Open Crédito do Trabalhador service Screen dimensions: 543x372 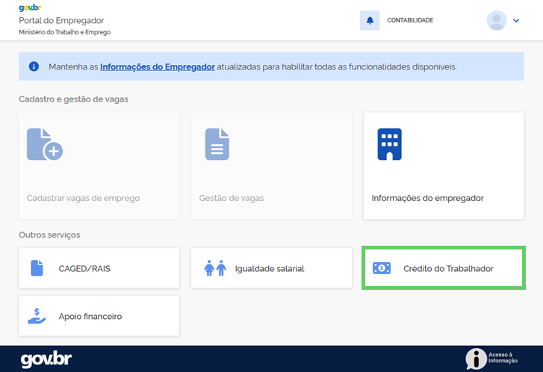tap(444, 268)
